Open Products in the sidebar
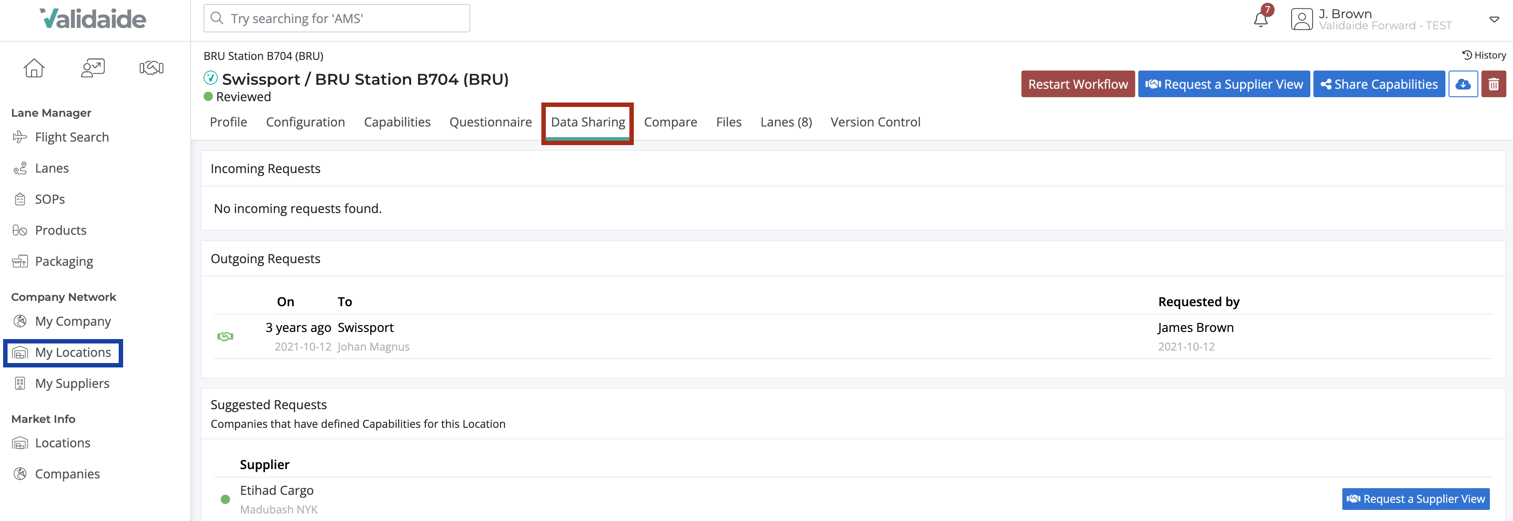 tap(60, 231)
